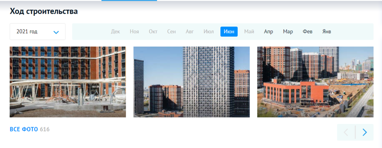Go to the Ноя month tab
Image resolution: width=382 pixels, height=148 pixels.
[x=134, y=32]
